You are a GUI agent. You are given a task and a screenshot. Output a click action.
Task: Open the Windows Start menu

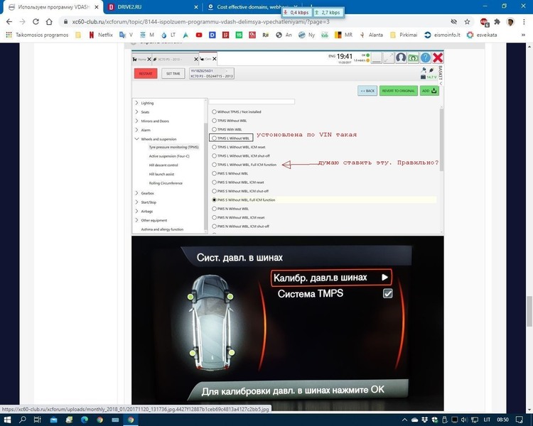[x=7, y=420]
